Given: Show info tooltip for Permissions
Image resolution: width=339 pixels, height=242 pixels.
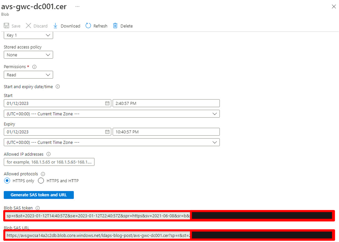Looking at the screenshot, I should [x=34, y=67].
